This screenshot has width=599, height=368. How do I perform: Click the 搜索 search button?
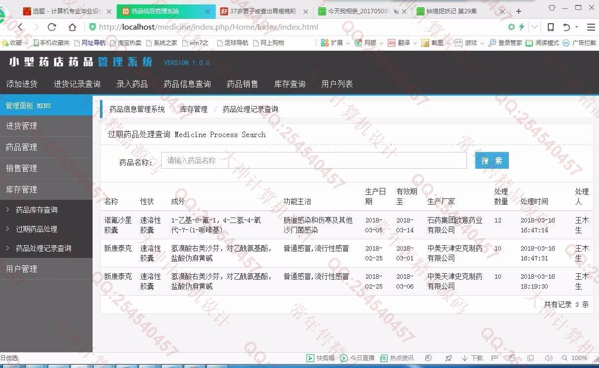tap(492, 160)
